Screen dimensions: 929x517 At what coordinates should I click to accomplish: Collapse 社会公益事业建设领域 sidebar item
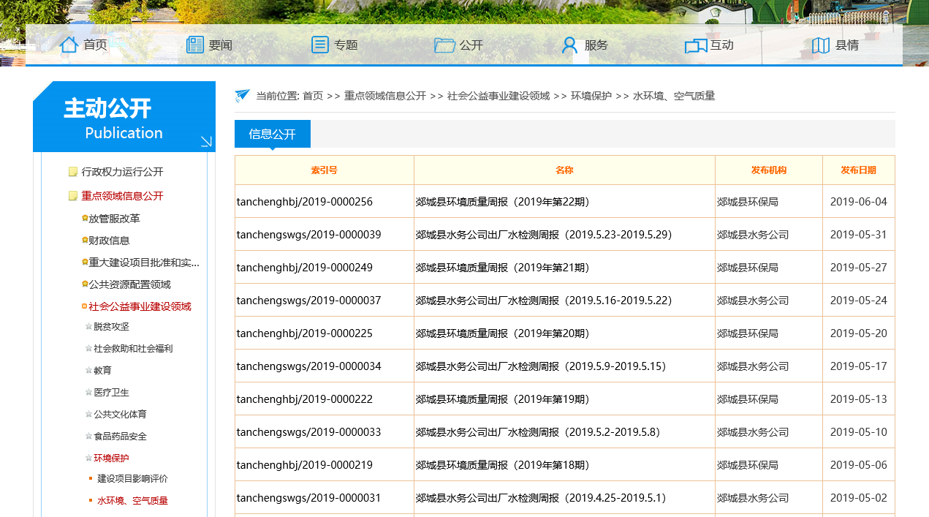(140, 306)
